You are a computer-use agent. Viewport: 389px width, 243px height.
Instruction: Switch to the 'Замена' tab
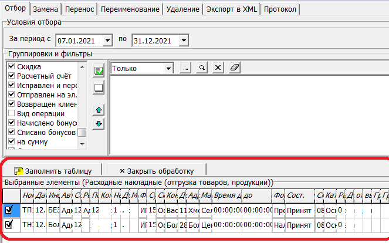pos(45,10)
